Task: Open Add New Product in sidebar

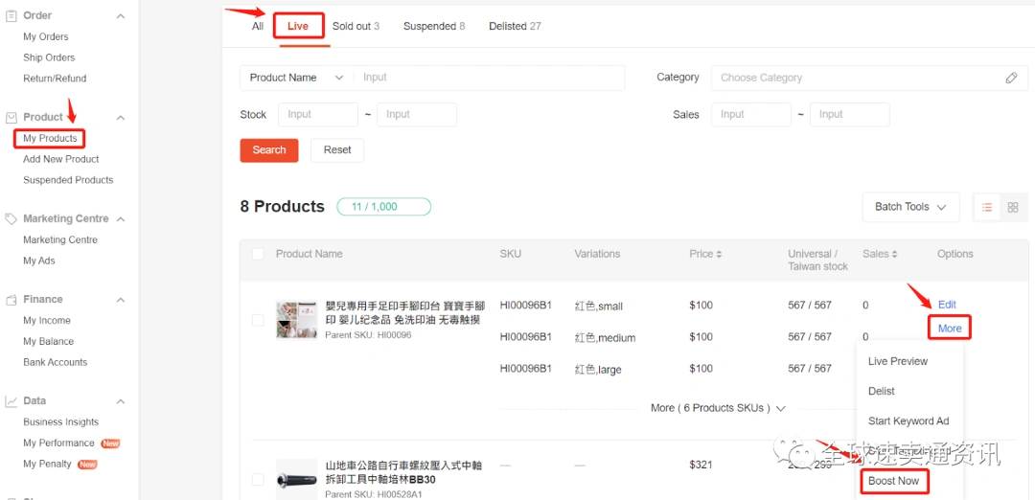Action: 60,160
